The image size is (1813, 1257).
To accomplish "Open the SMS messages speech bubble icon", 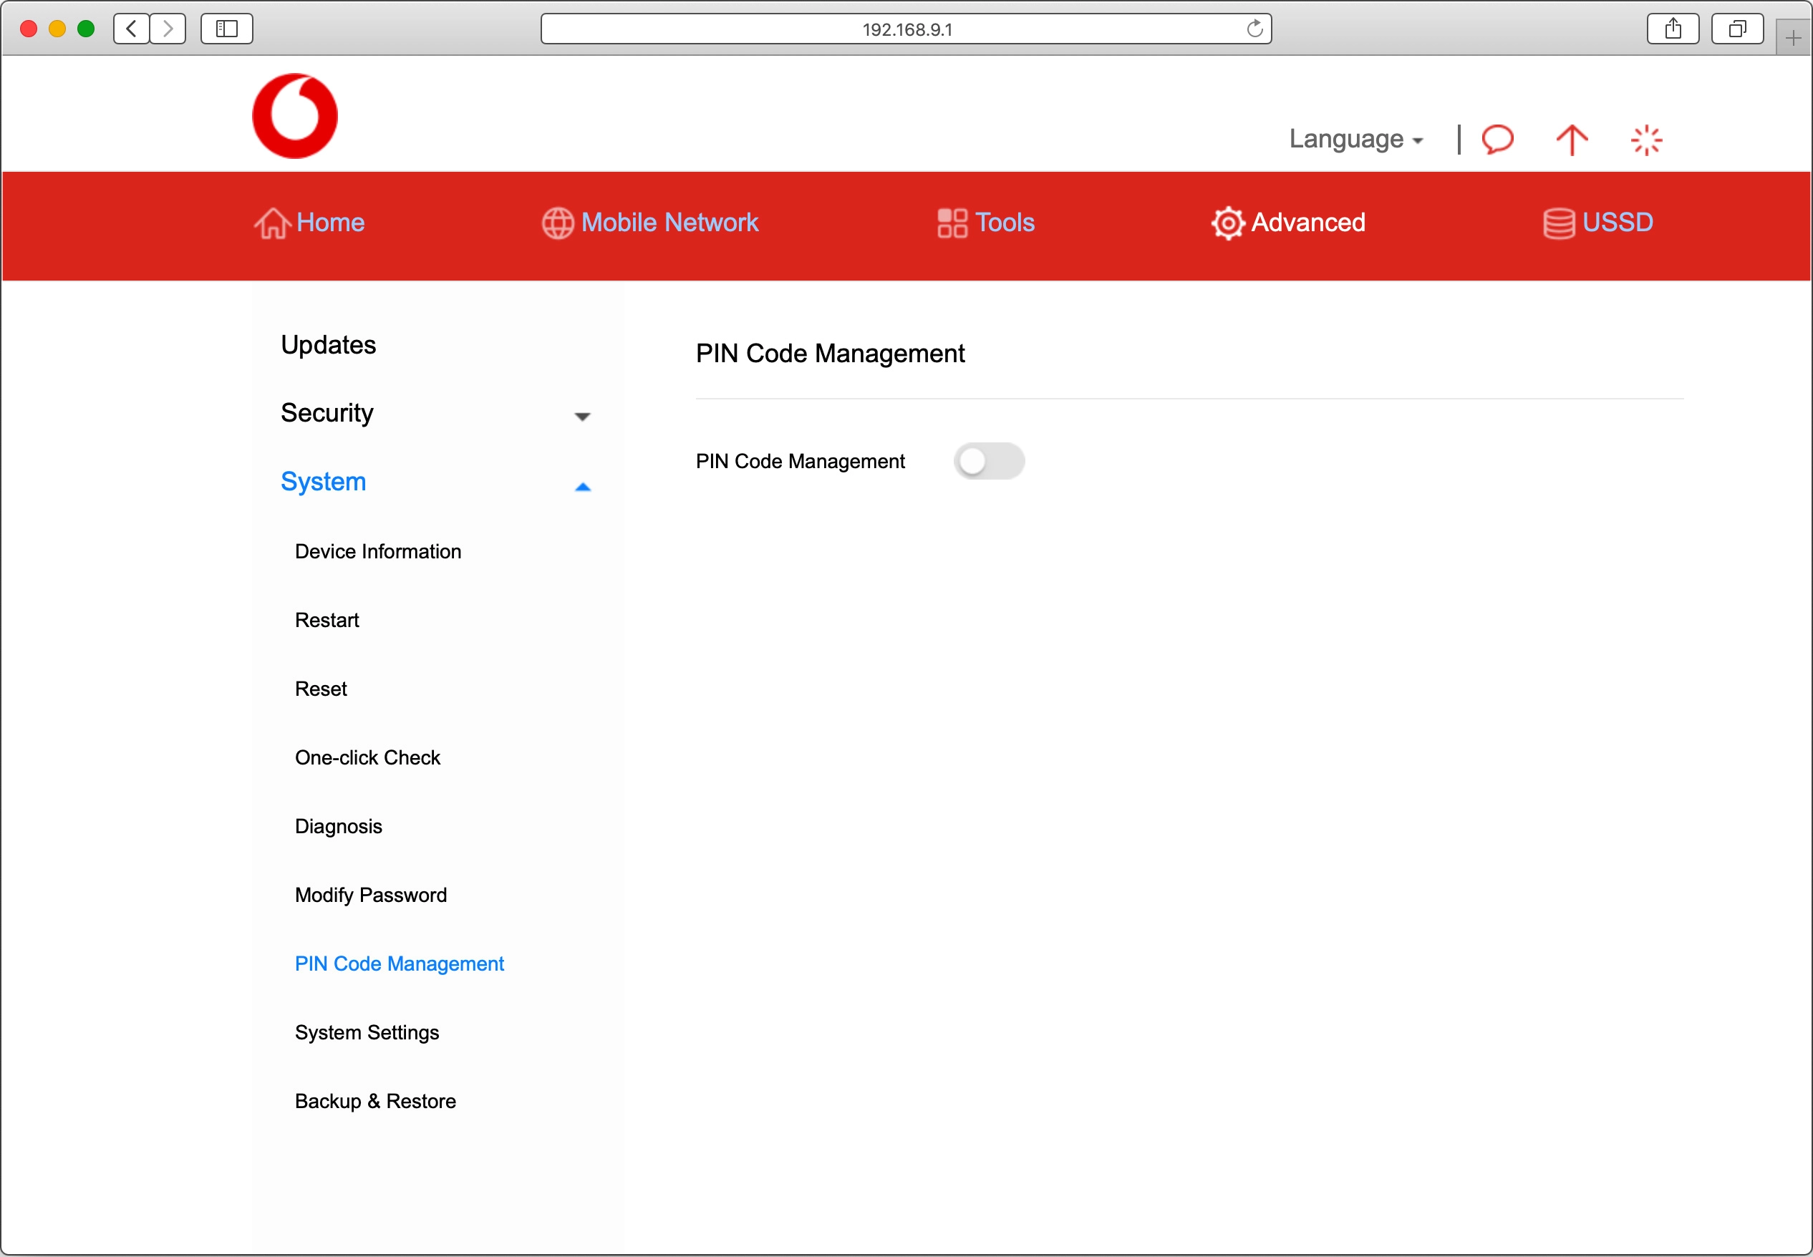I will pyautogui.click(x=1497, y=139).
